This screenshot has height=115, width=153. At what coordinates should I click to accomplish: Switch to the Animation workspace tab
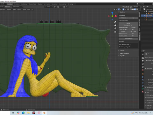[47, 4]
